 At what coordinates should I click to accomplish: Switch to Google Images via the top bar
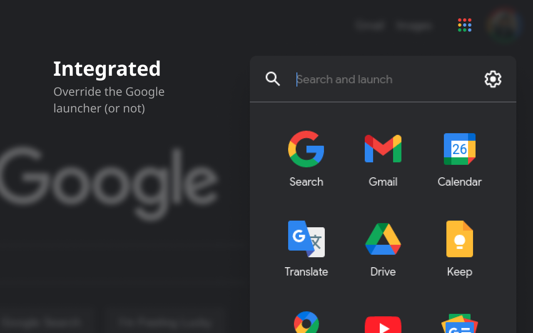[414, 26]
